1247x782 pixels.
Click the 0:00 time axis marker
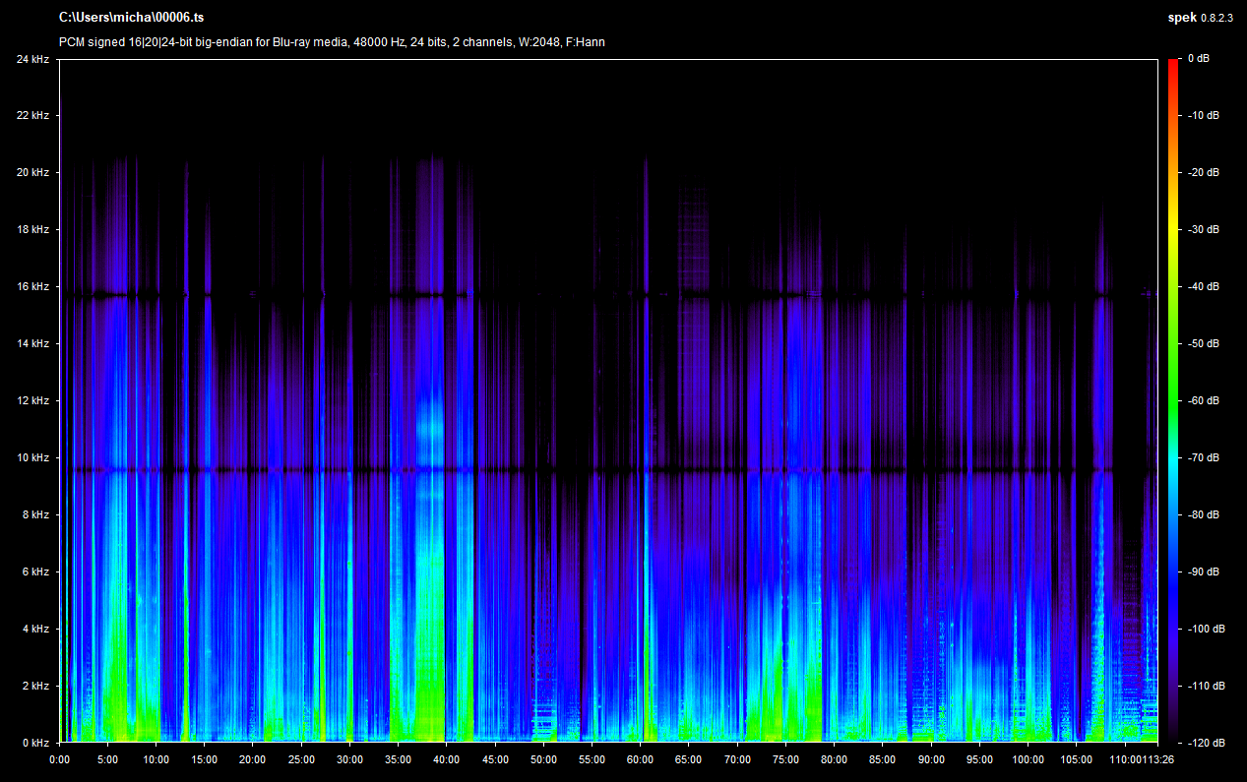(x=59, y=759)
